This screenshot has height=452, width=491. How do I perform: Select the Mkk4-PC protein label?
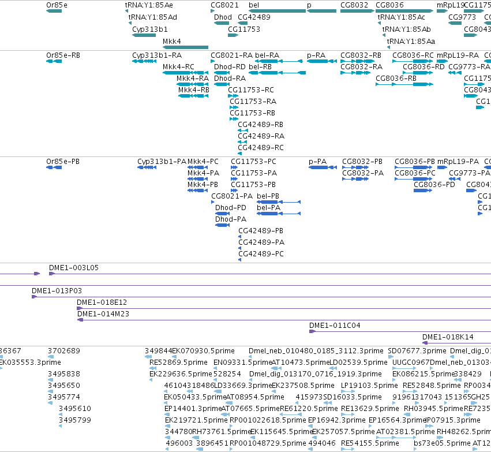[x=203, y=162]
